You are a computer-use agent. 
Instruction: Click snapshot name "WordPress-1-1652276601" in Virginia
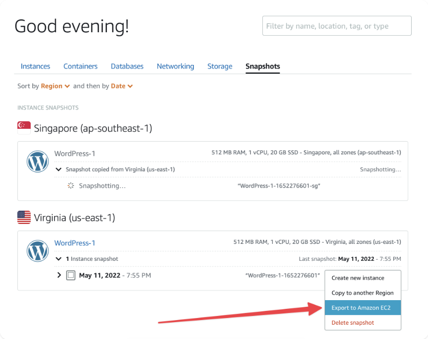(x=282, y=276)
